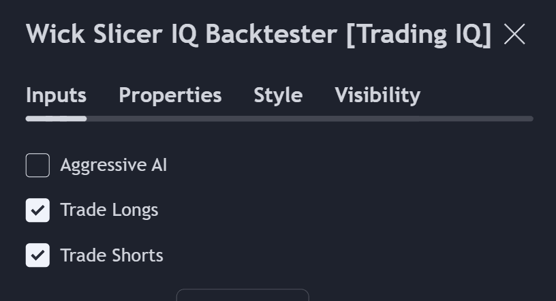This screenshot has width=556, height=301.
Task: Click the Aggressive AI label text
Action: pyautogui.click(x=113, y=165)
